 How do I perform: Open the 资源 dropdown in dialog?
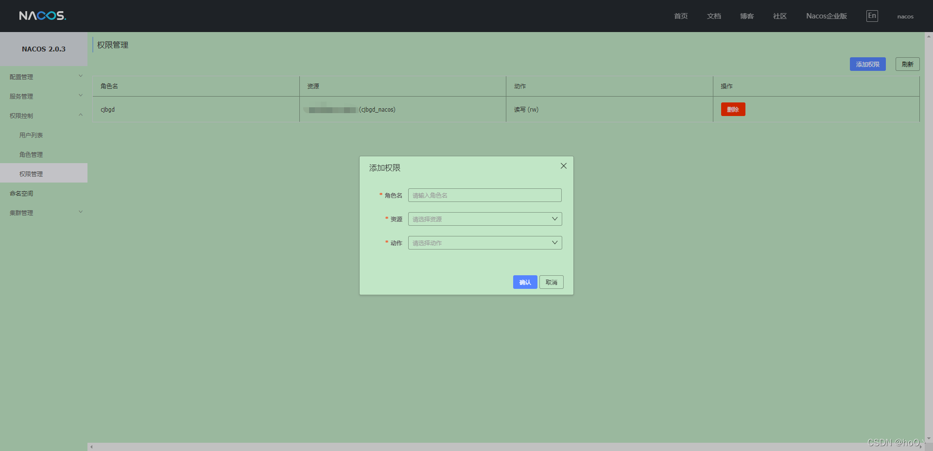[x=485, y=219]
